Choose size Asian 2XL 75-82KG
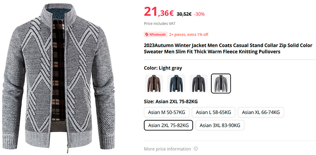 [168, 125]
